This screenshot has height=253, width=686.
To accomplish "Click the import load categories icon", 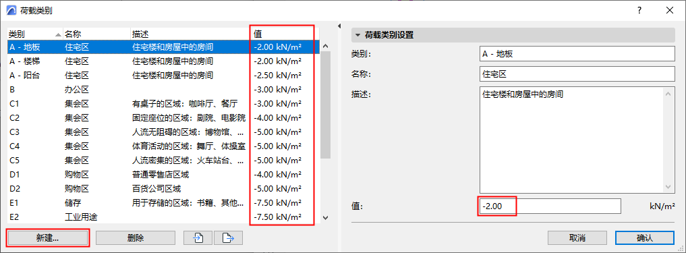I will pyautogui.click(x=198, y=237).
